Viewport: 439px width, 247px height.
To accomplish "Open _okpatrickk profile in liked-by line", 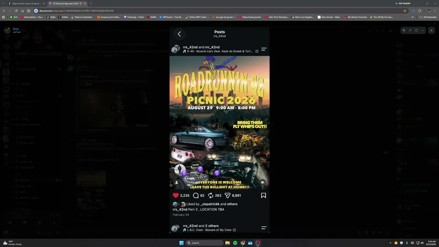I will [210, 204].
